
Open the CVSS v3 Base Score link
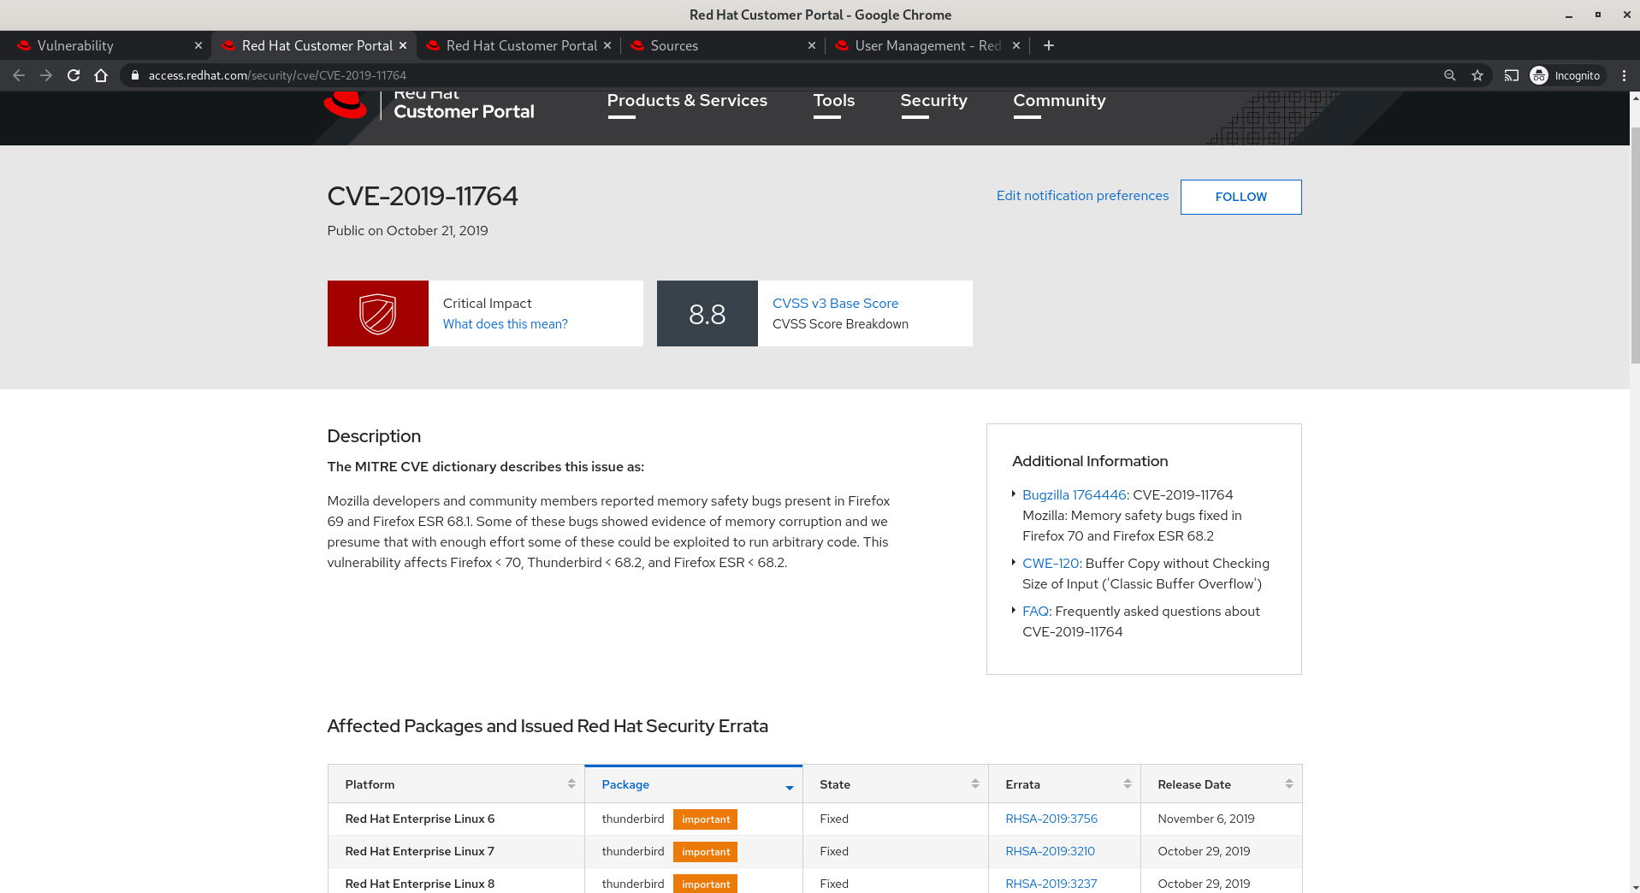(835, 304)
